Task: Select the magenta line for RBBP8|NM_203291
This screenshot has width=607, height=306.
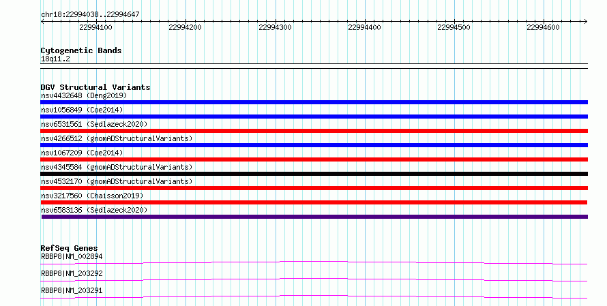Action: [314, 297]
